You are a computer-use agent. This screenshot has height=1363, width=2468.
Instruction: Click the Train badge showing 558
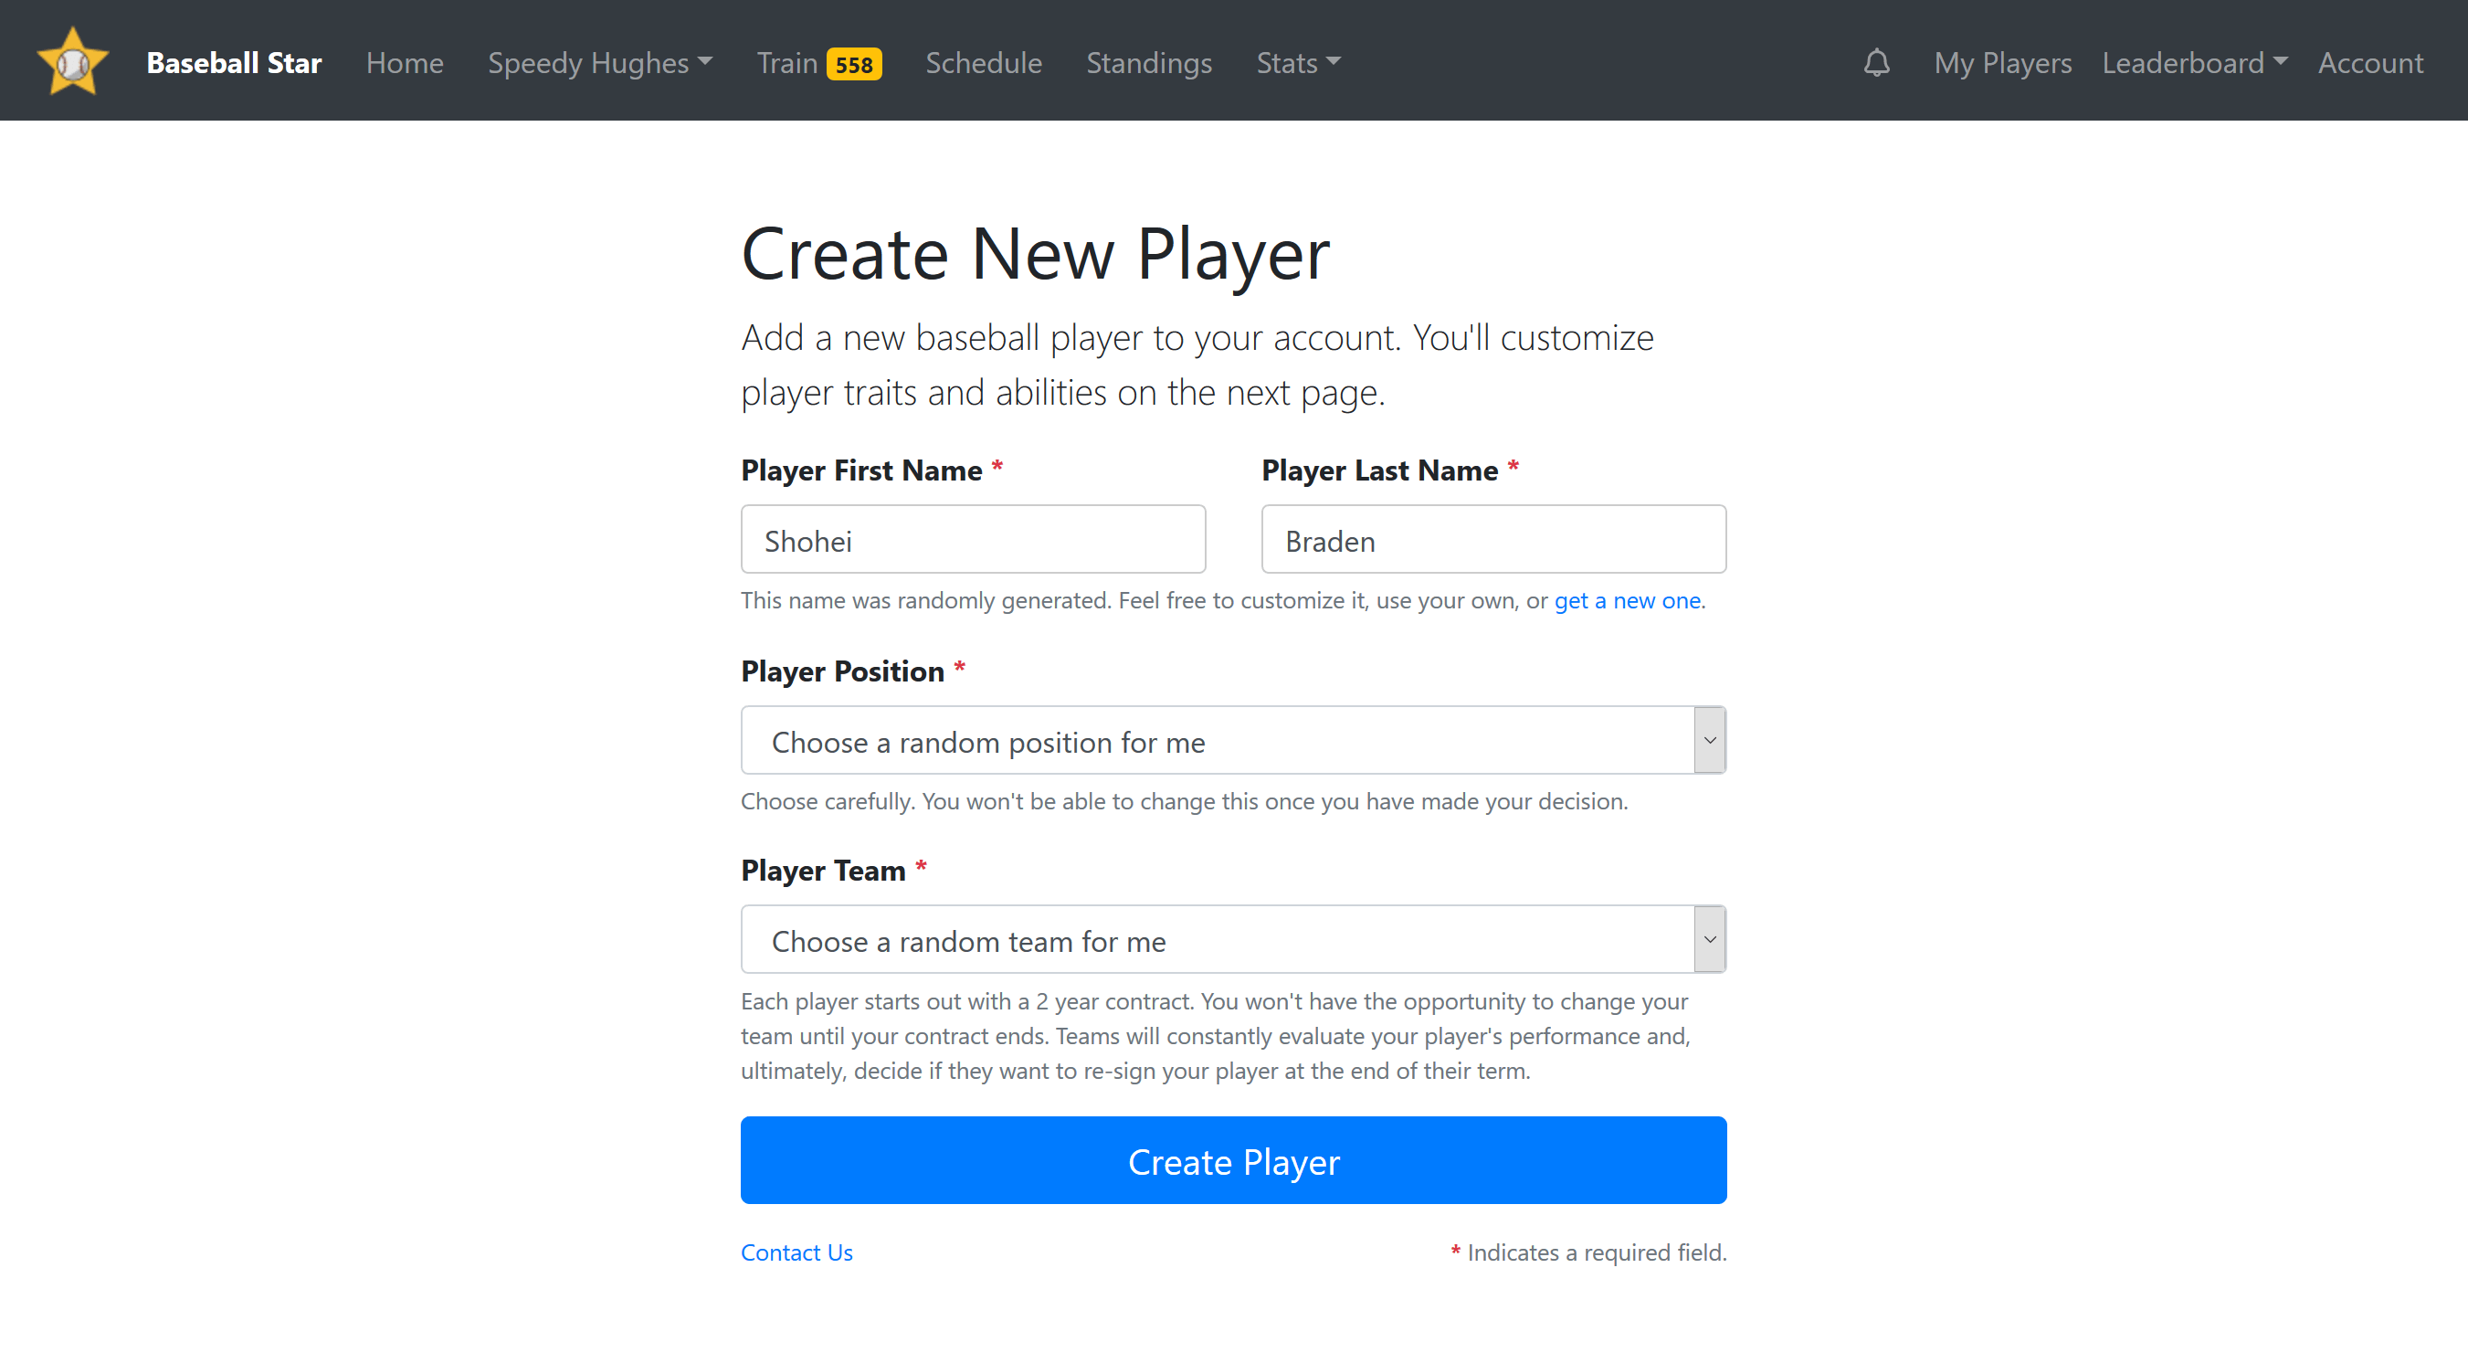tap(856, 62)
